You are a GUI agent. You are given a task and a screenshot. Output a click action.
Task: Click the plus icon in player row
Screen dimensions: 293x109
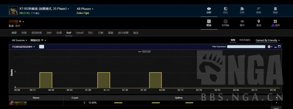click(276, 103)
